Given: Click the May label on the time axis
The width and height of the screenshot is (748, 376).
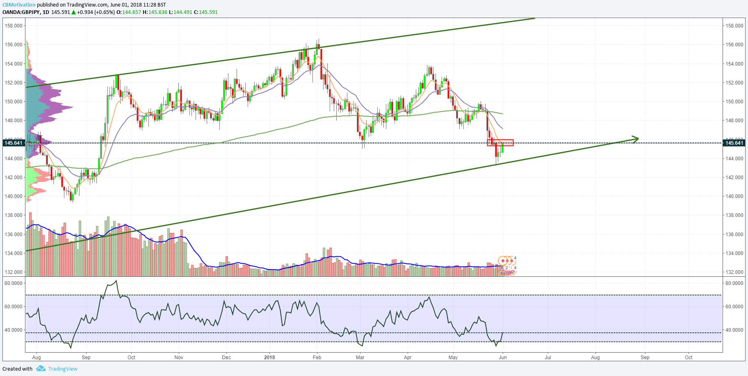Looking at the screenshot, I should click(453, 358).
